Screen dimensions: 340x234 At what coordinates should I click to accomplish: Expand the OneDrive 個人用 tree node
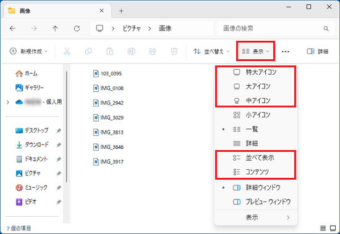pyautogui.click(x=8, y=102)
